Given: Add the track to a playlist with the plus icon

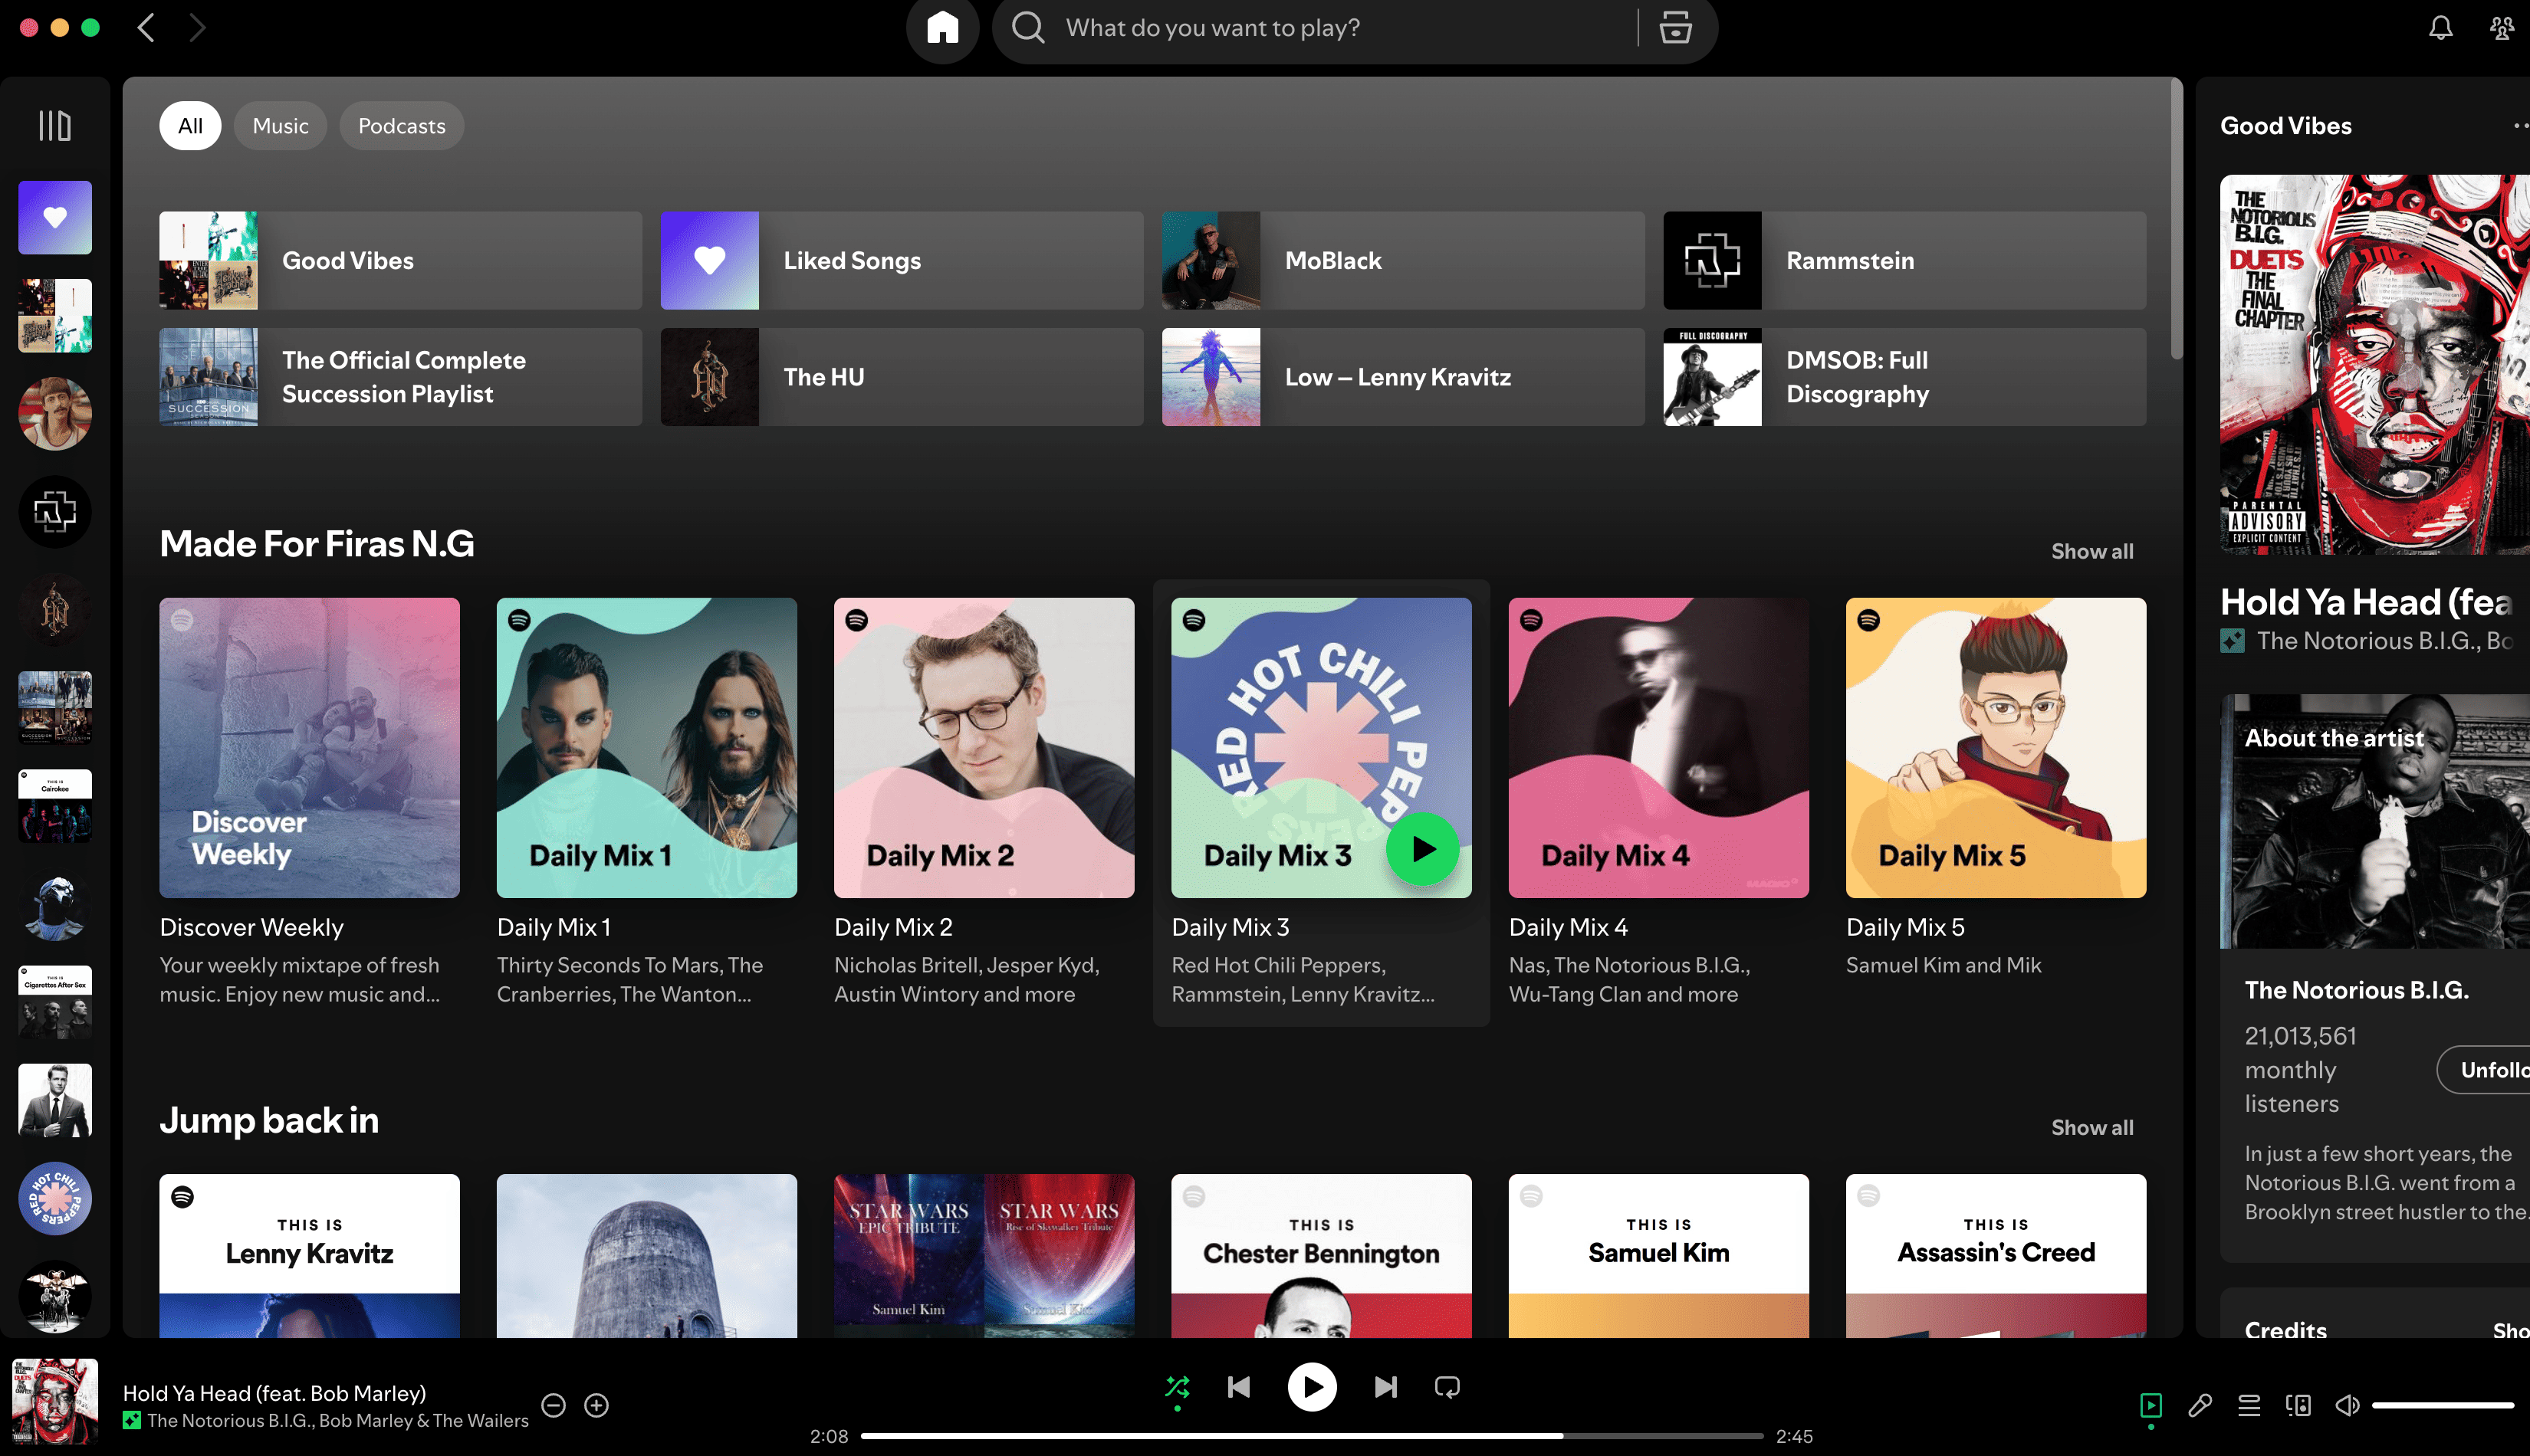Looking at the screenshot, I should pos(596,1405).
